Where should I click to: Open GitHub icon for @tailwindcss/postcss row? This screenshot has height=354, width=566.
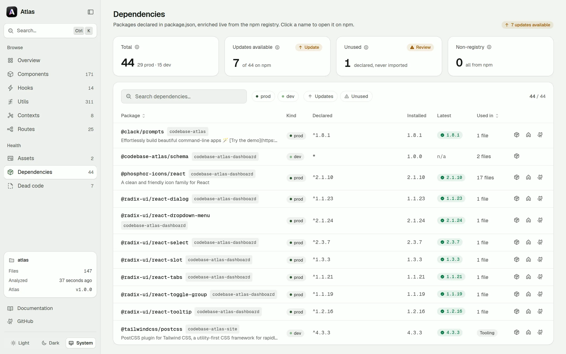(x=540, y=332)
